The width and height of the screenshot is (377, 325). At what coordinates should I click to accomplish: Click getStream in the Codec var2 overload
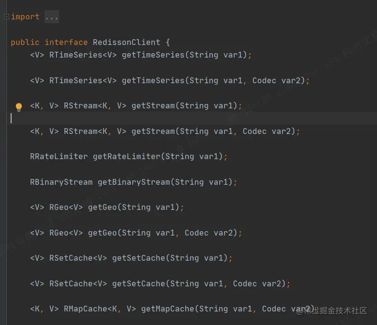coord(153,132)
